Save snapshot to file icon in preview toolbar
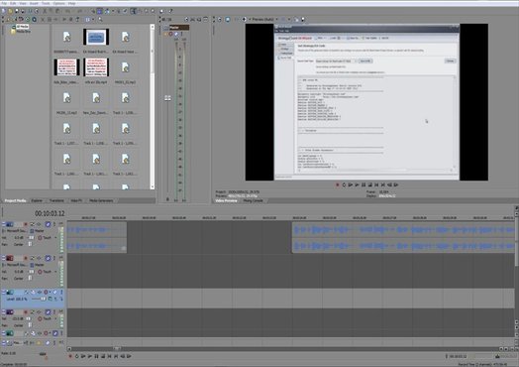 click(x=303, y=20)
